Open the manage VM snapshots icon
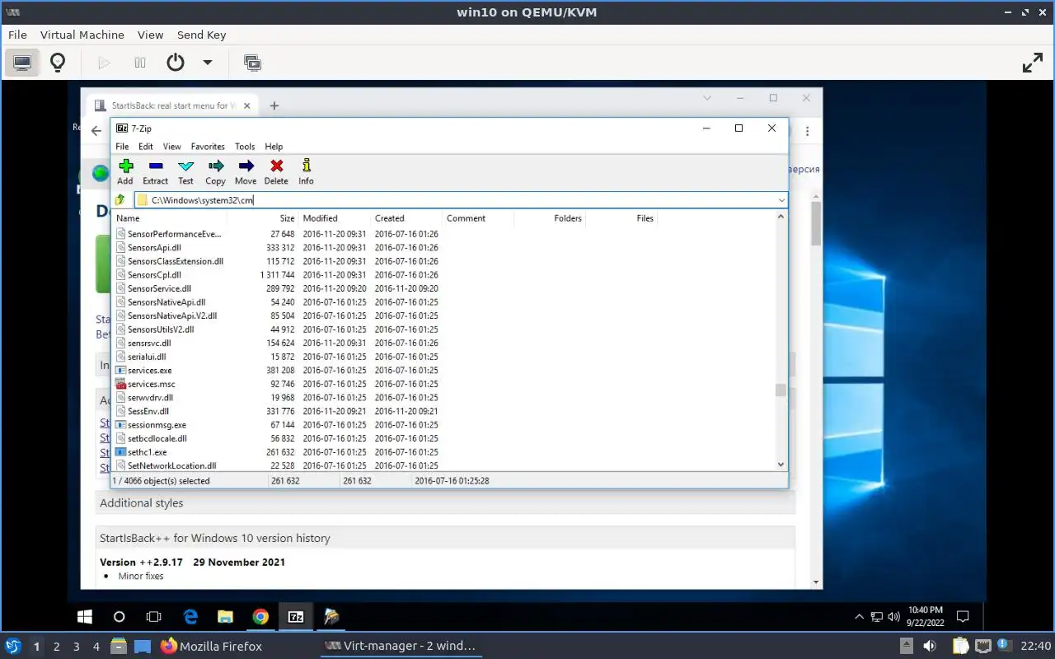Image resolution: width=1055 pixels, height=659 pixels. (252, 63)
